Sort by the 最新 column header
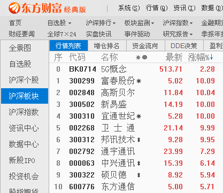This screenshot has width=223, height=193. click(174, 57)
